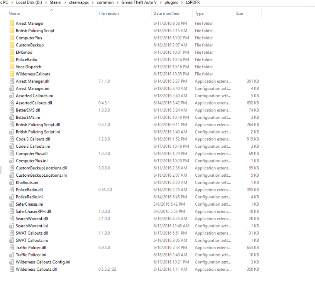Select the ComputerPlus.ini file name
This screenshot has height=290, width=315.
32,161
